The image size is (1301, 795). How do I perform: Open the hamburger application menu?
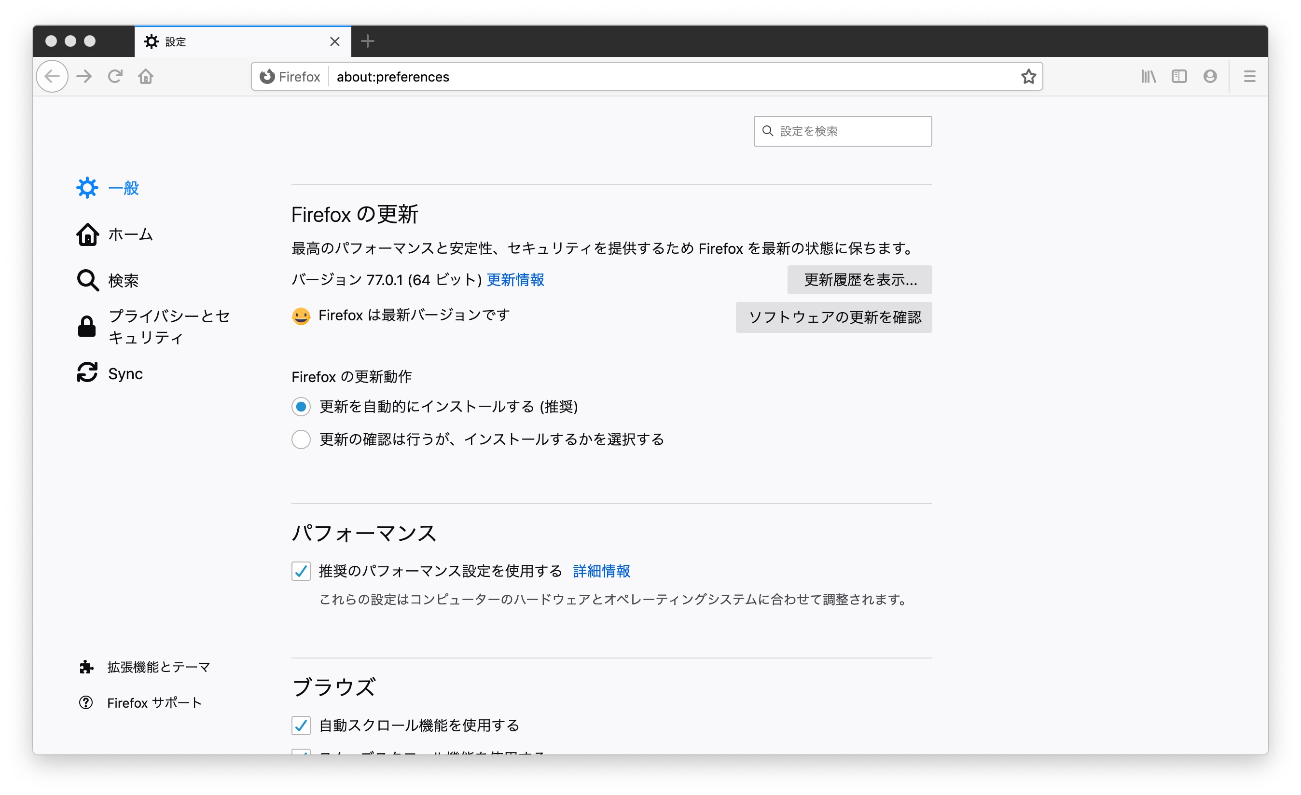coord(1249,77)
